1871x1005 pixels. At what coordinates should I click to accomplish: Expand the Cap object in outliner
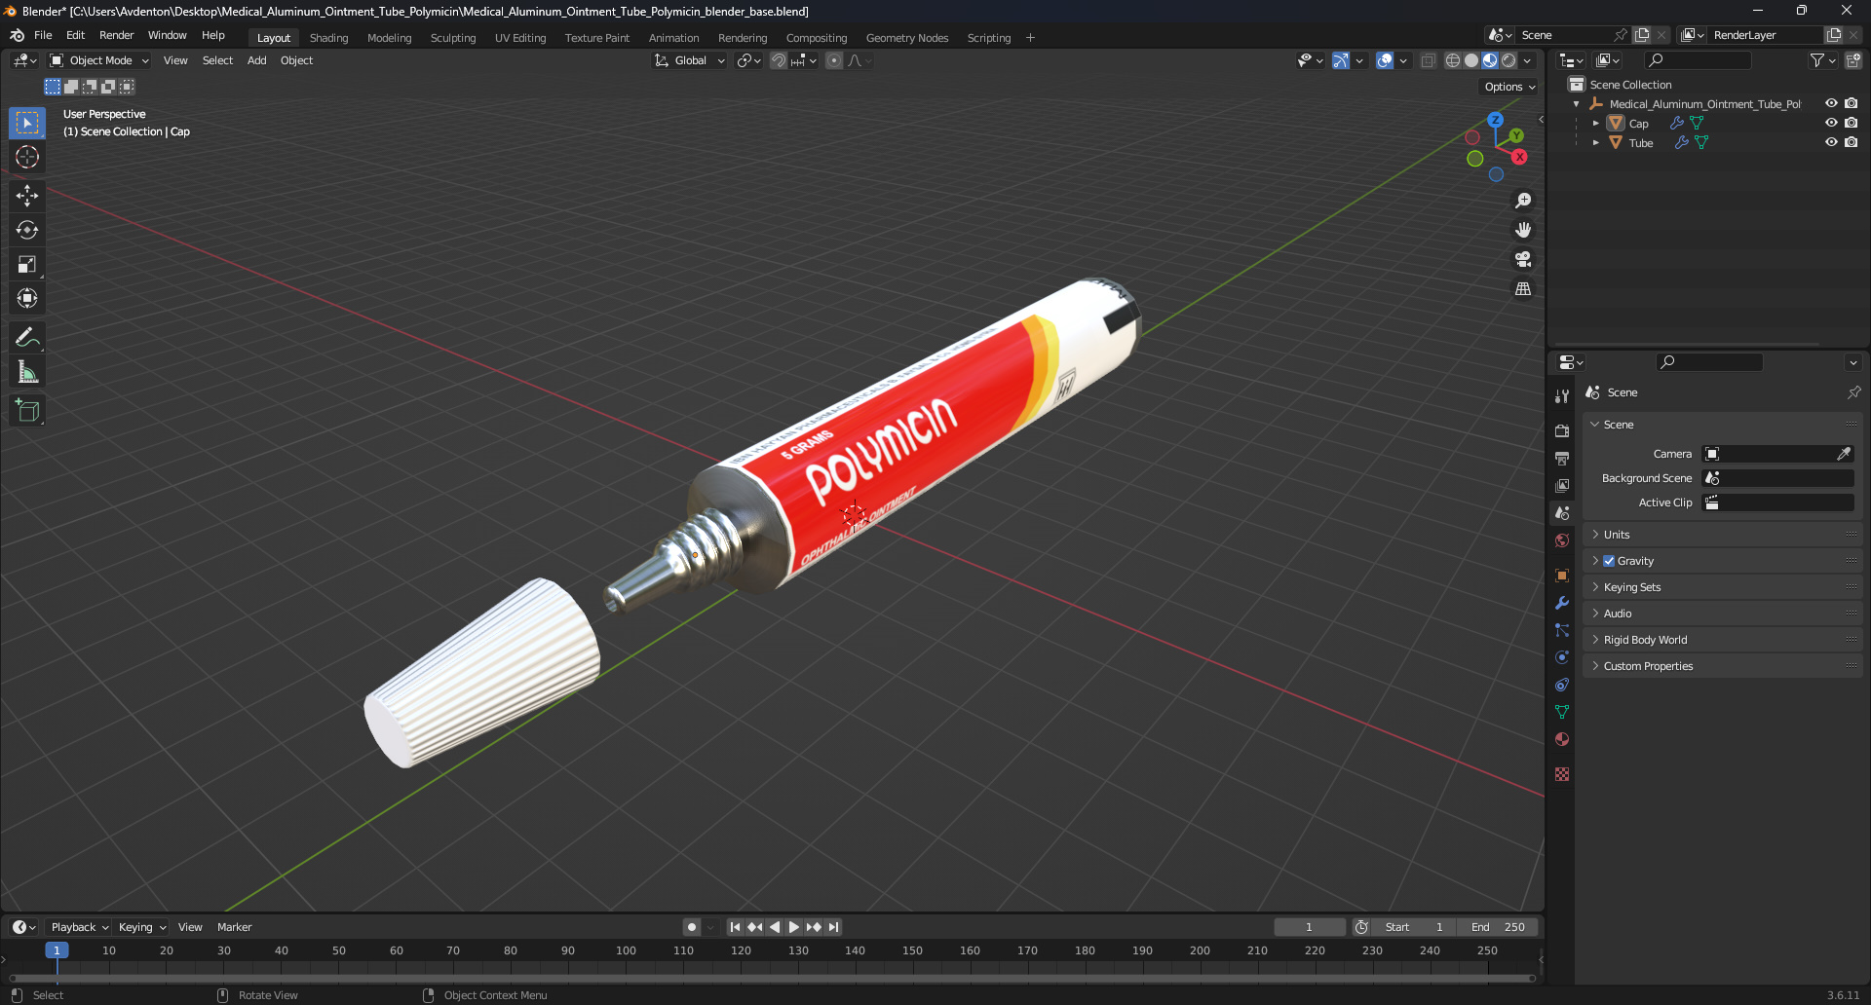tap(1595, 123)
